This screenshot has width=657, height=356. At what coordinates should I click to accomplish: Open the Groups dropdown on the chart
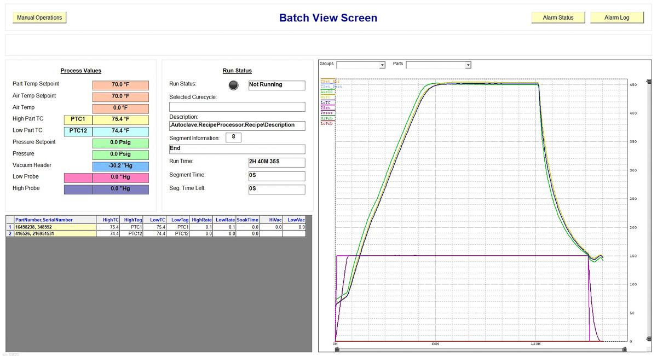click(x=361, y=65)
